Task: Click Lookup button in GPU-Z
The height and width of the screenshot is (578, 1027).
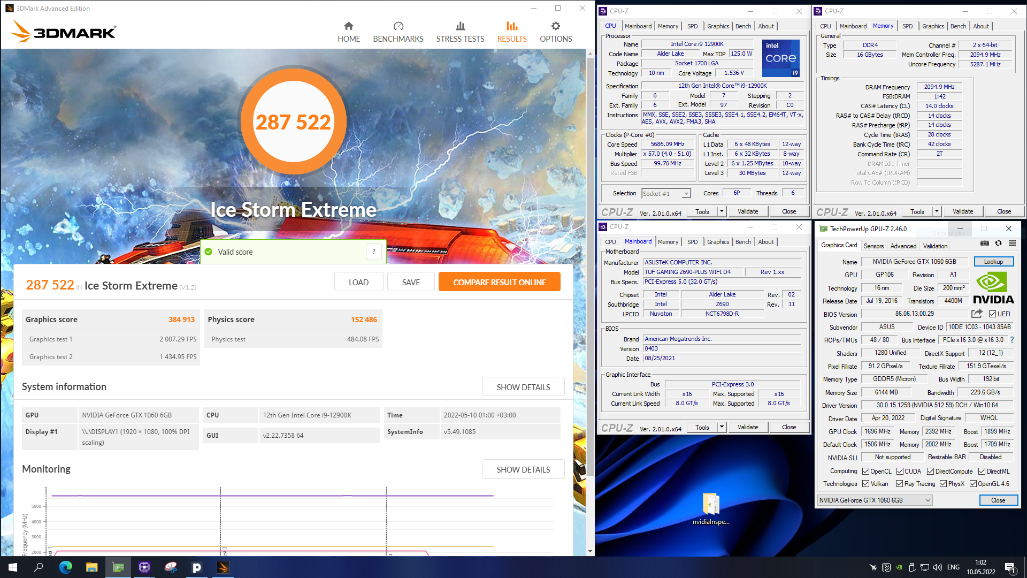Action: coord(993,262)
